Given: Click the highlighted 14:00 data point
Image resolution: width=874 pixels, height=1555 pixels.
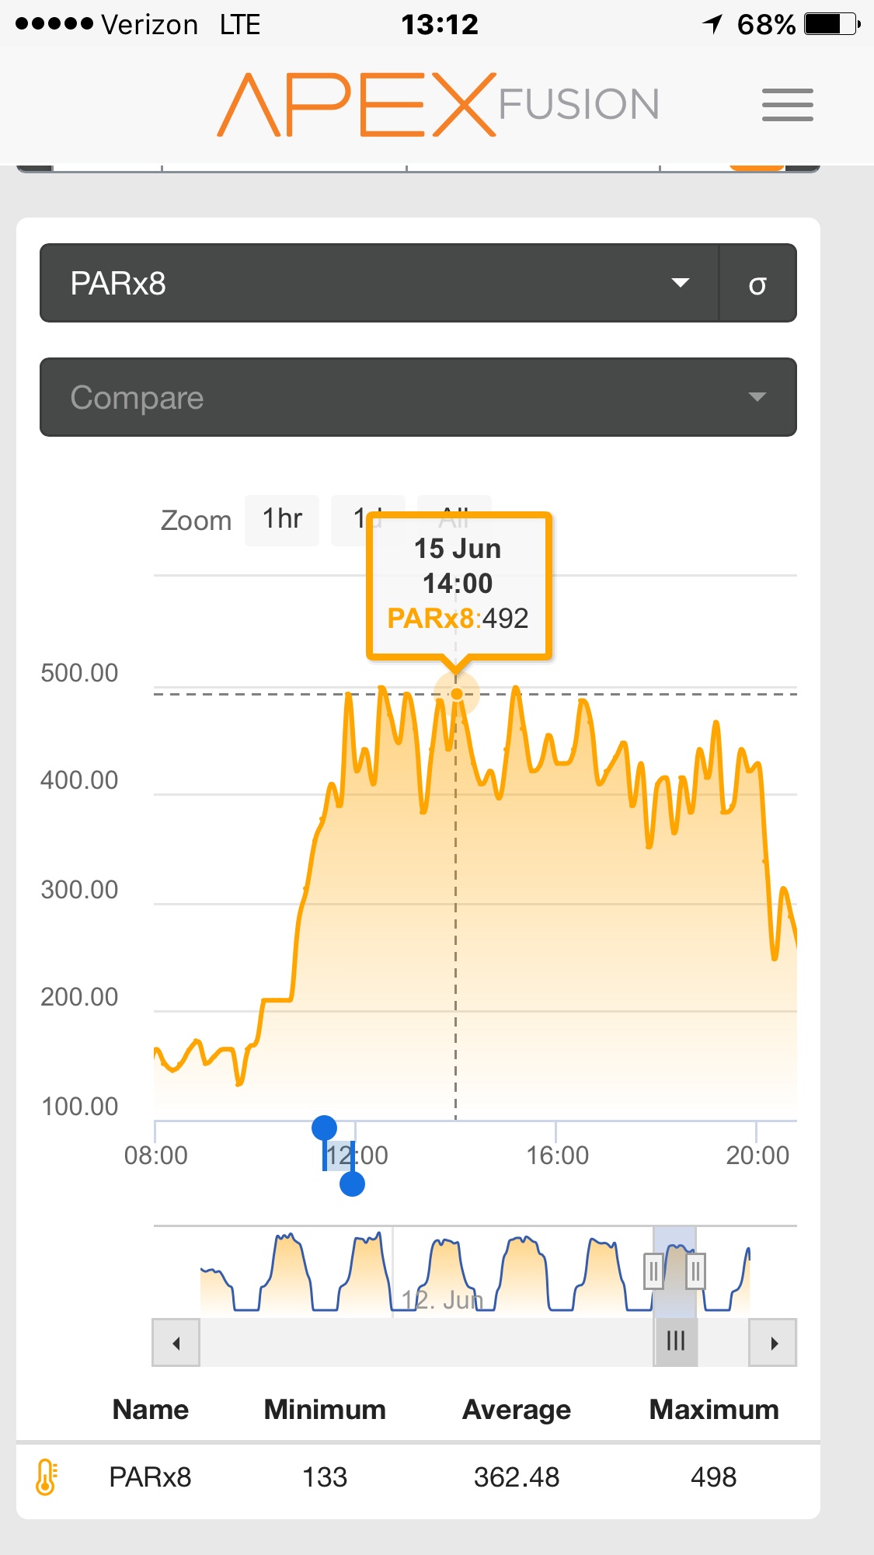Looking at the screenshot, I should (457, 694).
